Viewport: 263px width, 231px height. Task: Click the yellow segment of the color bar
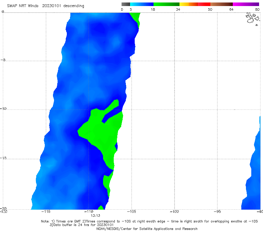[x=184, y=4]
